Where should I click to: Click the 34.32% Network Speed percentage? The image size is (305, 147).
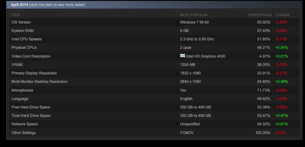264,124
